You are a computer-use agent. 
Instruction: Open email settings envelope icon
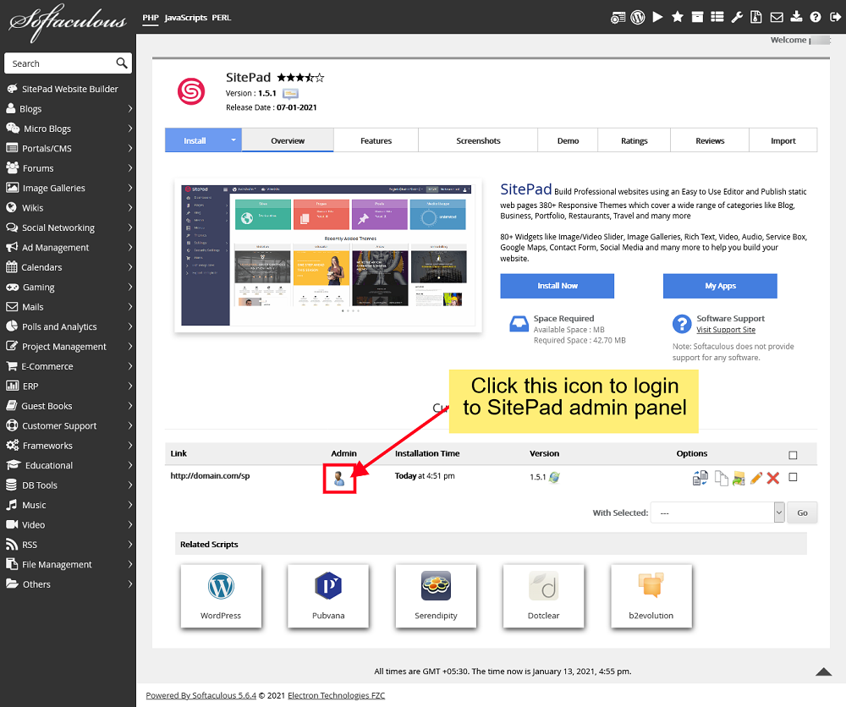click(x=777, y=17)
